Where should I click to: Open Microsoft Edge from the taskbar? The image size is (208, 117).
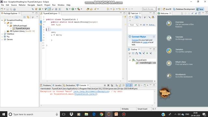coord(94,114)
